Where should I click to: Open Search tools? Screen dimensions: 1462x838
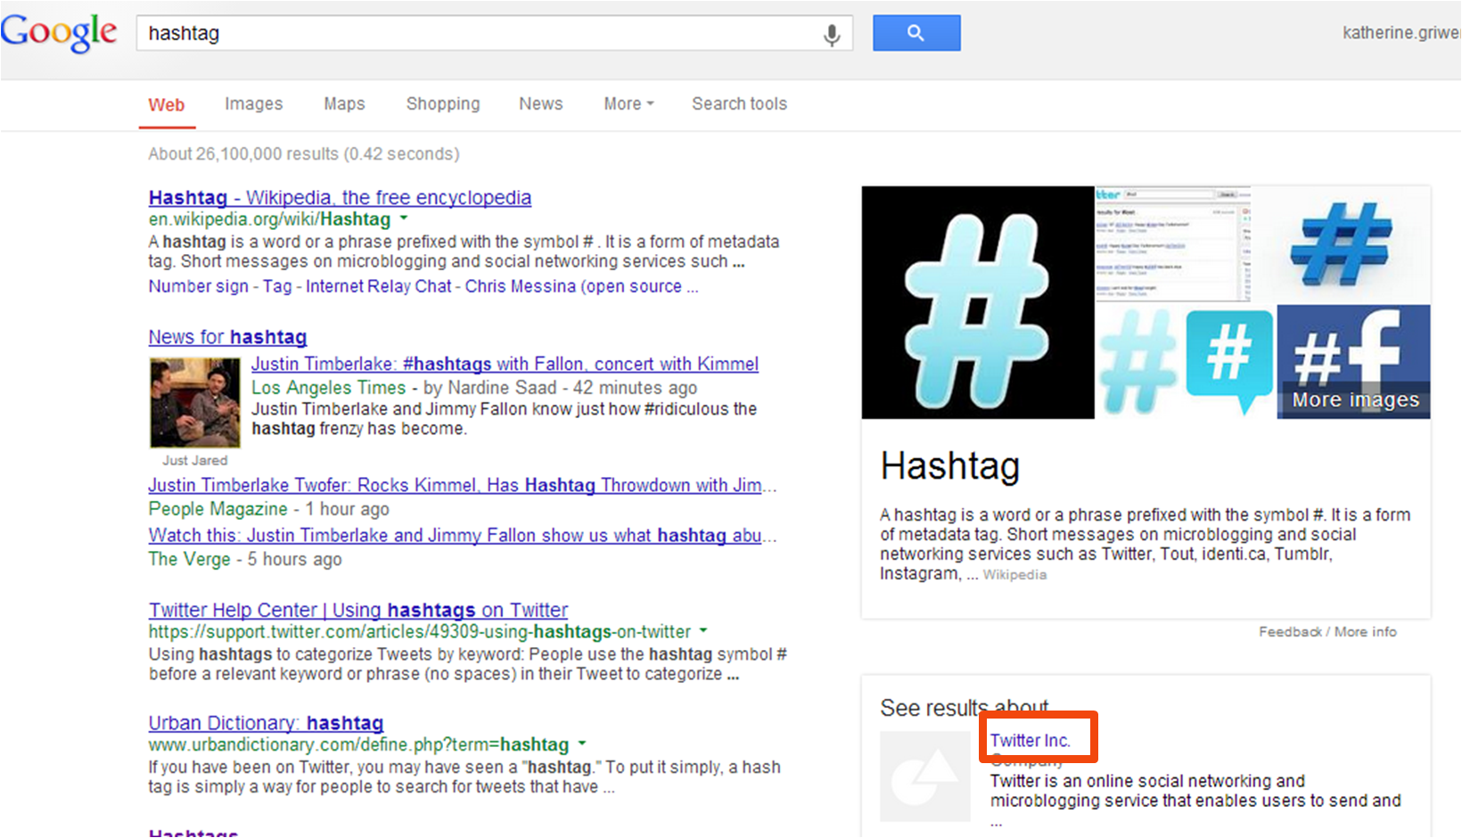click(739, 103)
